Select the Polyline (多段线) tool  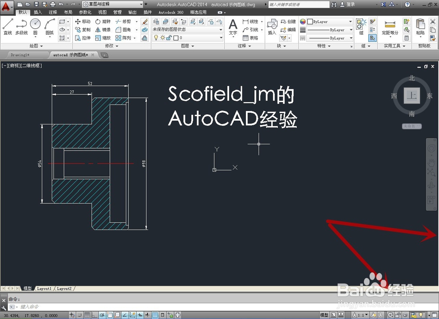click(x=22, y=27)
